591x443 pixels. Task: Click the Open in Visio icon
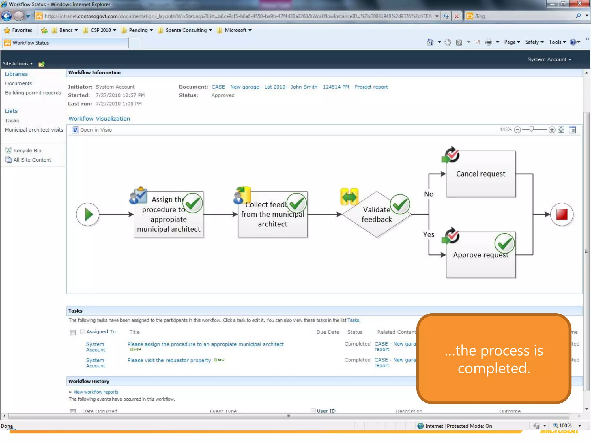(75, 130)
